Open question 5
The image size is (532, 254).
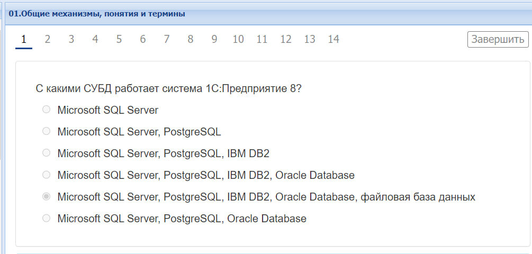(x=119, y=40)
